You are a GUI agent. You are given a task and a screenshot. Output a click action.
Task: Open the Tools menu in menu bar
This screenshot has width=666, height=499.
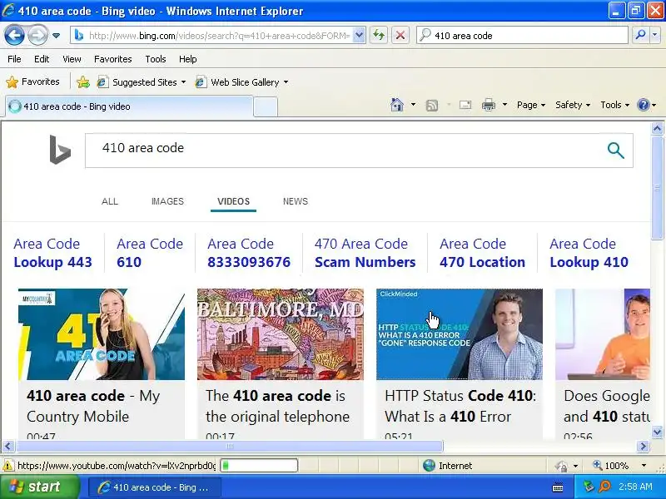(x=156, y=59)
